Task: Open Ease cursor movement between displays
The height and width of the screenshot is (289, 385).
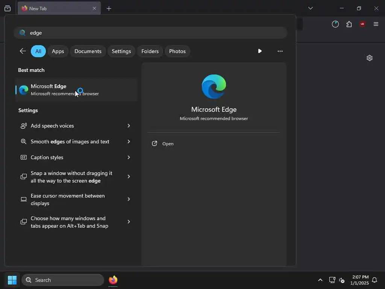Action: (76, 199)
